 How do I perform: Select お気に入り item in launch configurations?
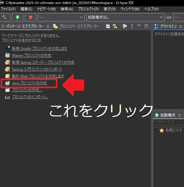click(x=171, y=130)
